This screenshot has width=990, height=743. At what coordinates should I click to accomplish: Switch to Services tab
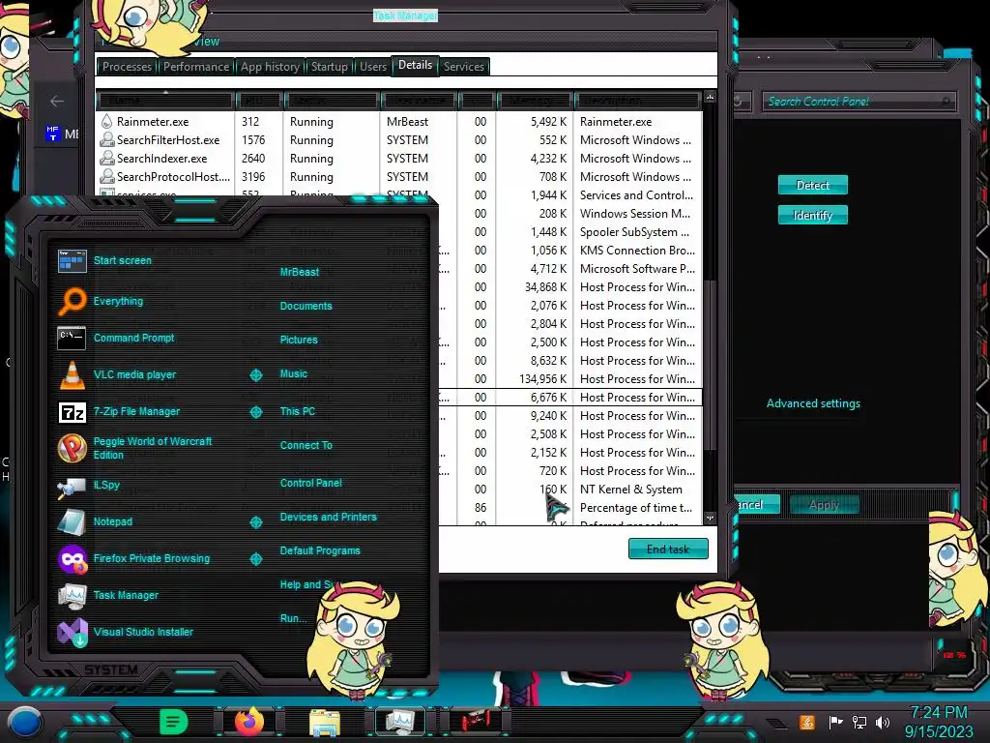463,67
